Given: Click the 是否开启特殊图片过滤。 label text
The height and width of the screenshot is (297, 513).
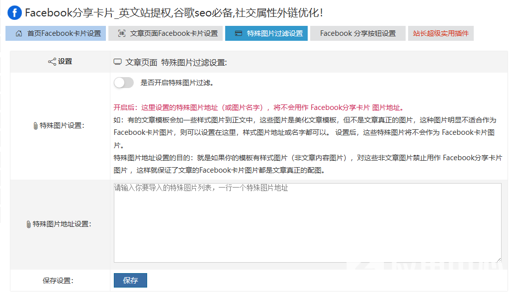Looking at the screenshot, I should point(177,83).
